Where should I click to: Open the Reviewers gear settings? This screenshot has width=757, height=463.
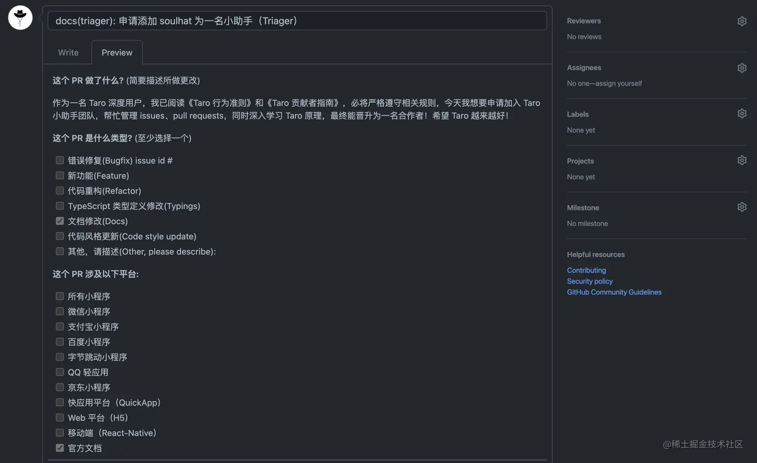[742, 21]
